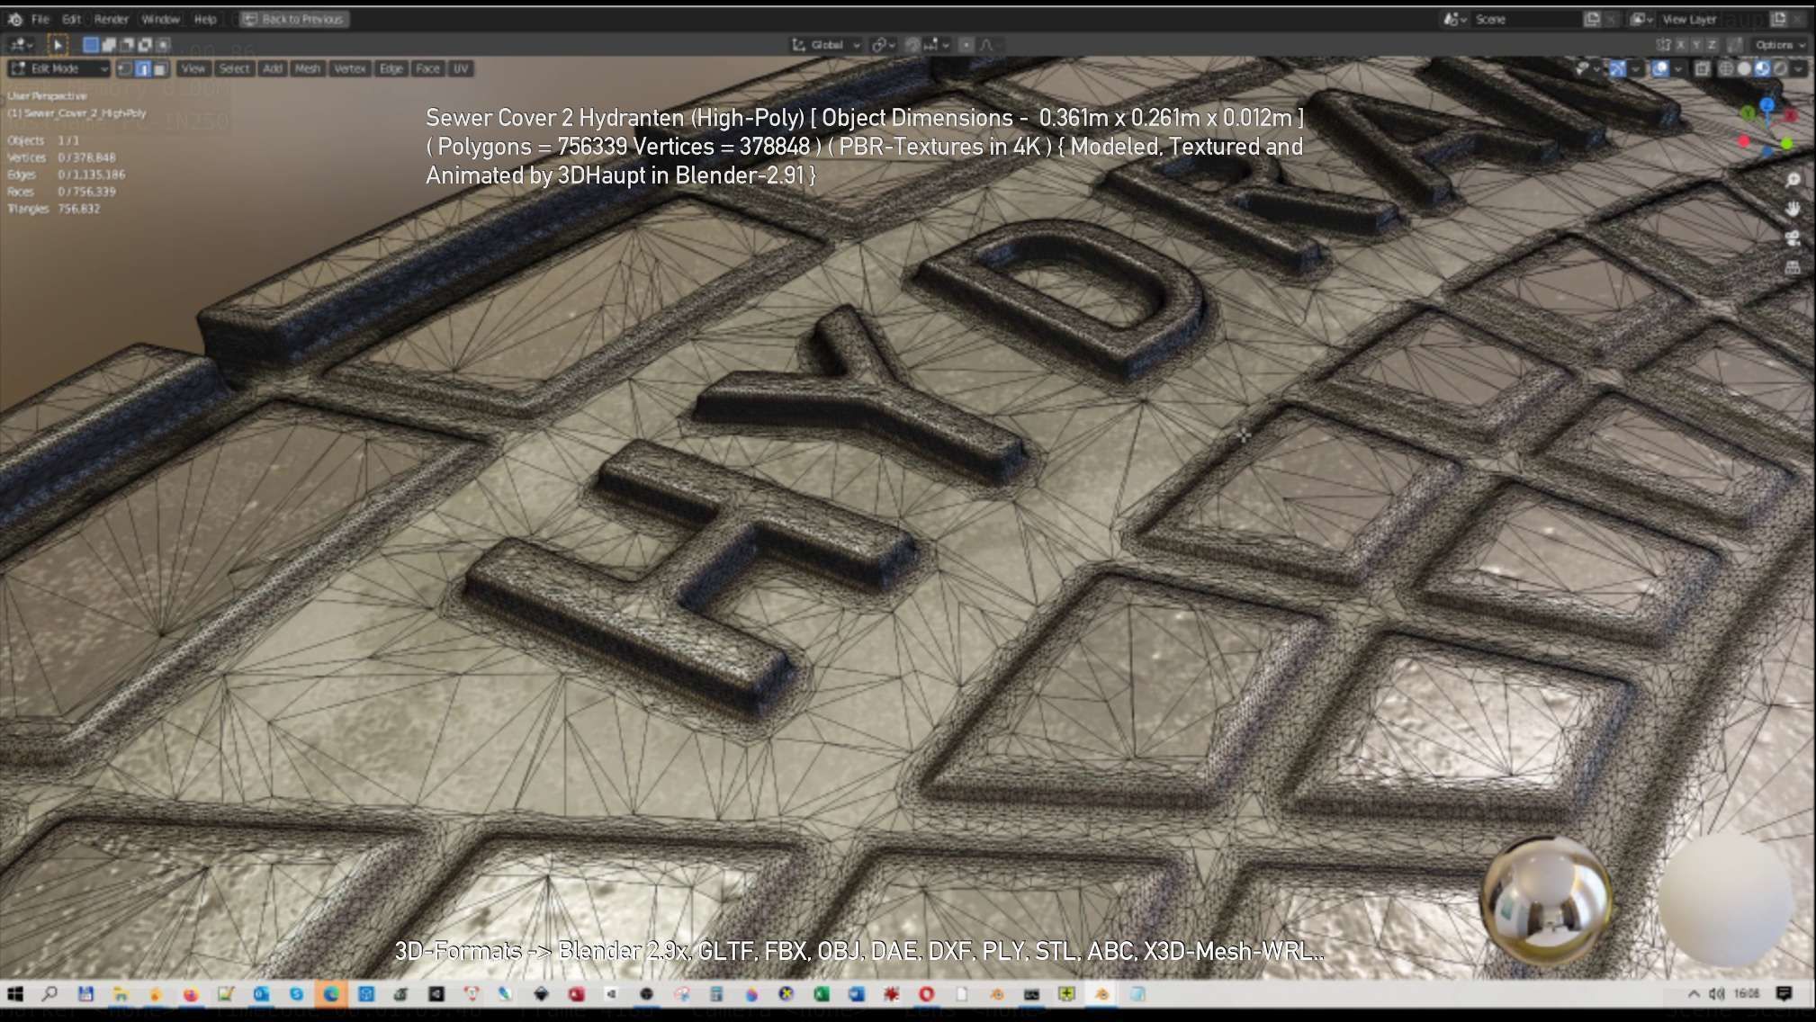Open the Face menu
The image size is (1816, 1022).
point(427,68)
